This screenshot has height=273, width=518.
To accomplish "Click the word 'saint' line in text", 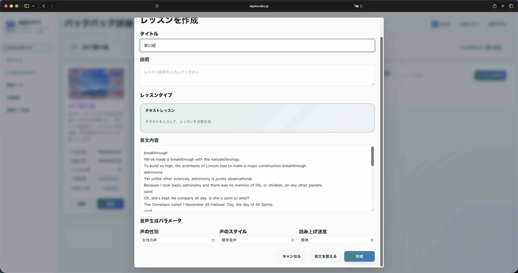I will [x=148, y=192].
